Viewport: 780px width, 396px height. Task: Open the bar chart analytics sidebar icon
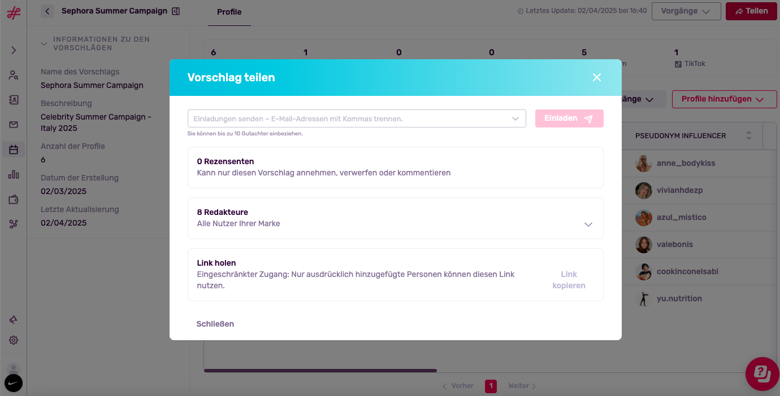click(14, 174)
